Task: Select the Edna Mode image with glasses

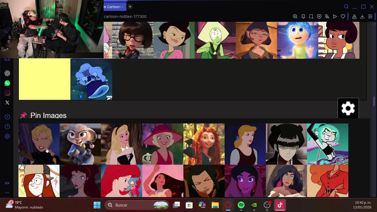Action: pyautogui.click(x=133, y=40)
